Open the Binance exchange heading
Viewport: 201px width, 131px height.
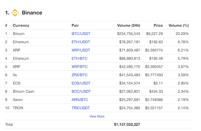(x=32, y=13)
